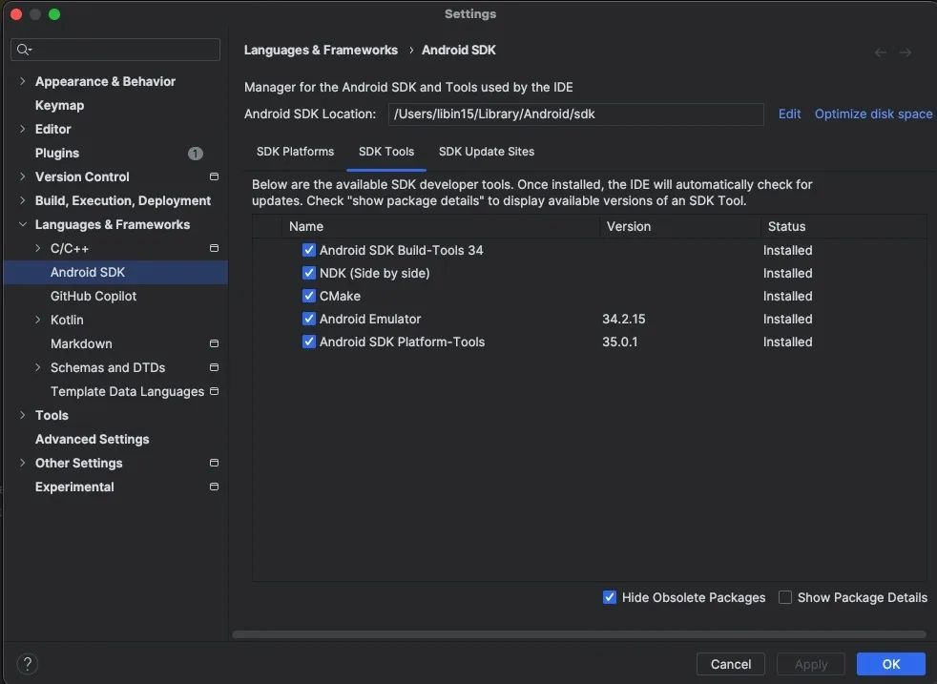
Task: Expand Build, Execution, Deployment section
Action: click(x=23, y=200)
